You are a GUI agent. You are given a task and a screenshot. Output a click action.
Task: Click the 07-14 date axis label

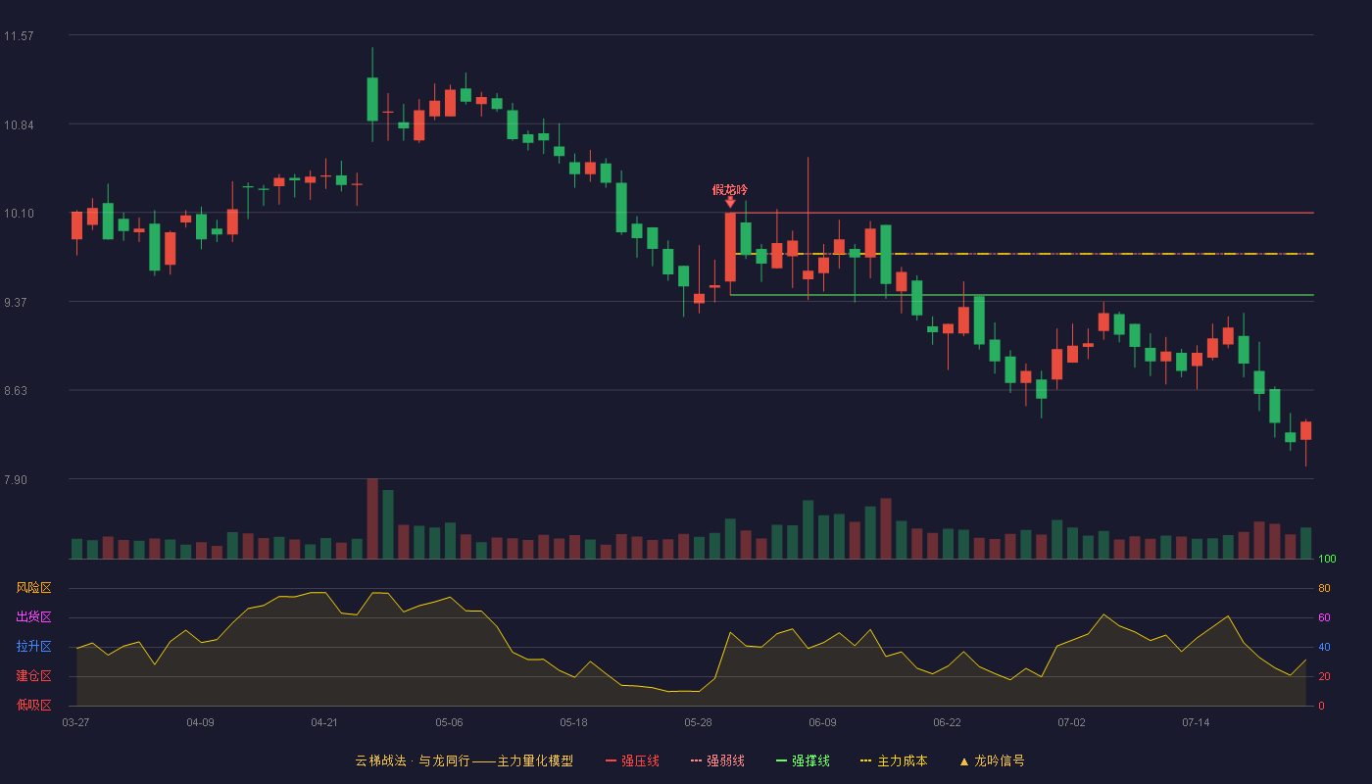(x=1196, y=722)
